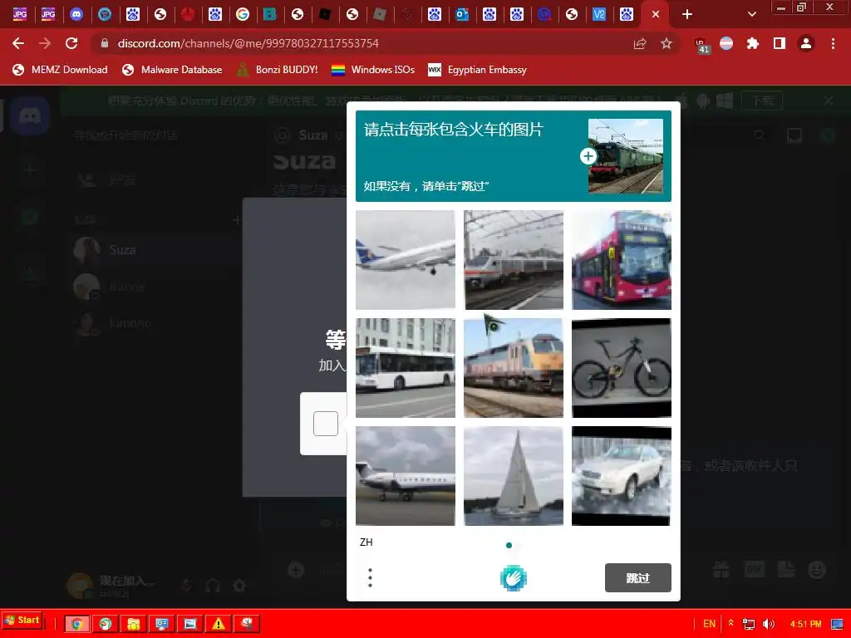Reload the Discord page
The width and height of the screenshot is (851, 638).
coord(71,43)
